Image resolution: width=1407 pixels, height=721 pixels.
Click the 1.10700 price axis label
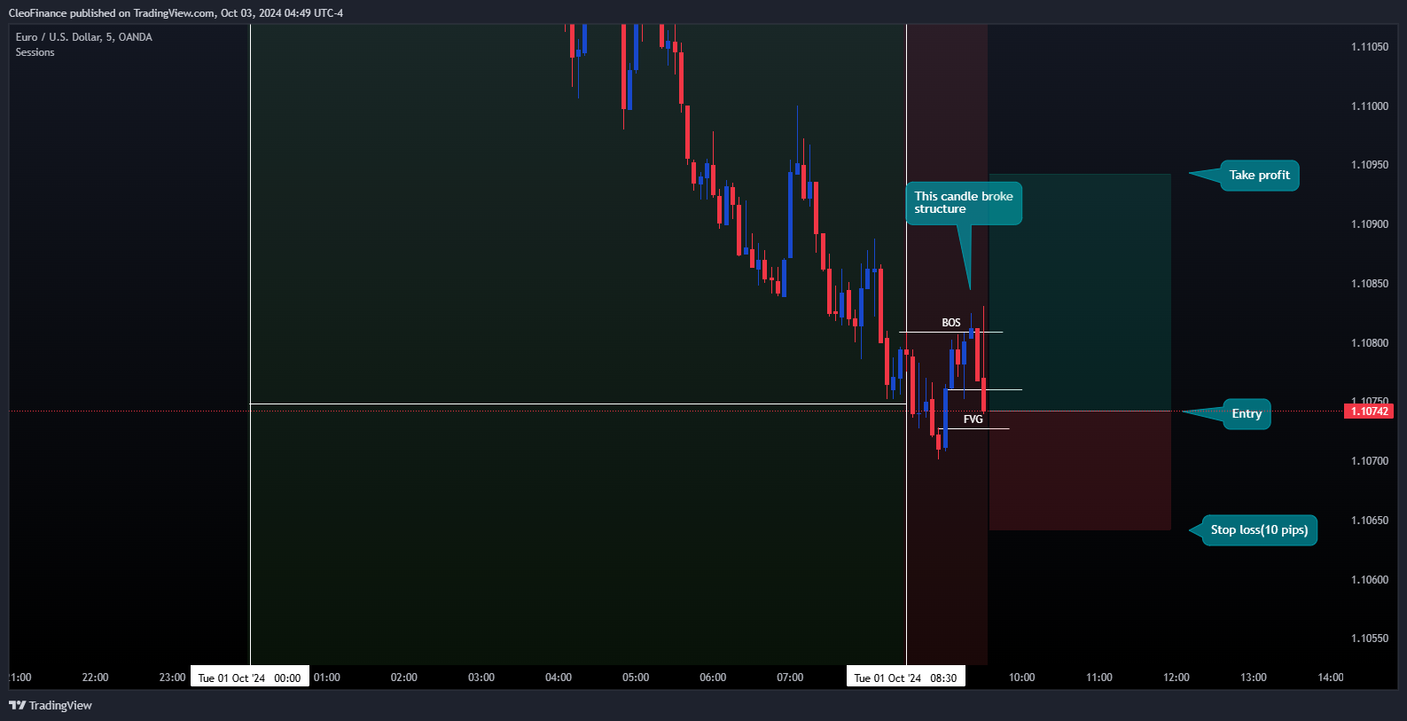coord(1370,461)
